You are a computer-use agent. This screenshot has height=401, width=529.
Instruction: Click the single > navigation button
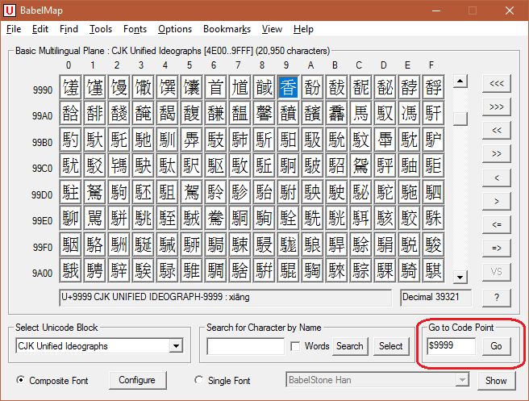(x=496, y=202)
